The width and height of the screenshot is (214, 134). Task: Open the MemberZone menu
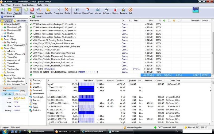click(x=28, y=5)
